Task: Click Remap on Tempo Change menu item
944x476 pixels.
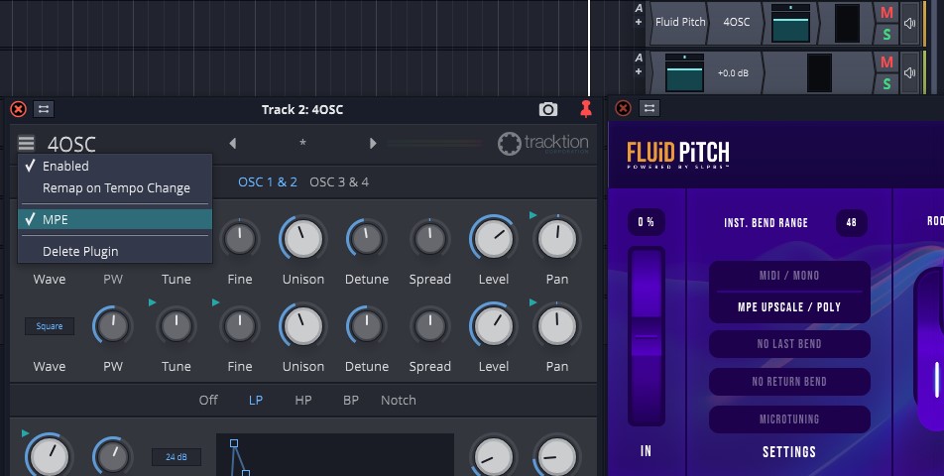Action: coord(115,188)
